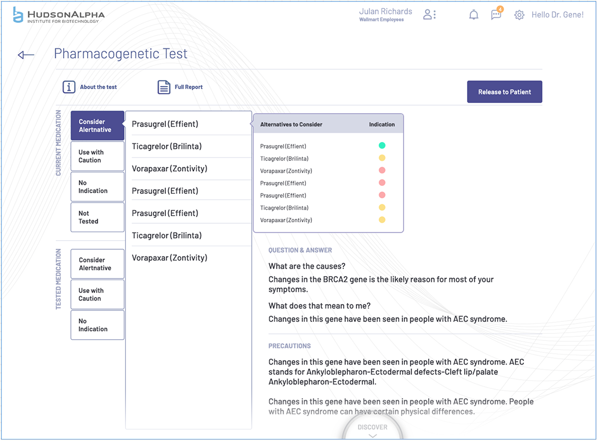Click the Full Report document icon
This screenshot has height=441, width=598.
pyautogui.click(x=164, y=87)
